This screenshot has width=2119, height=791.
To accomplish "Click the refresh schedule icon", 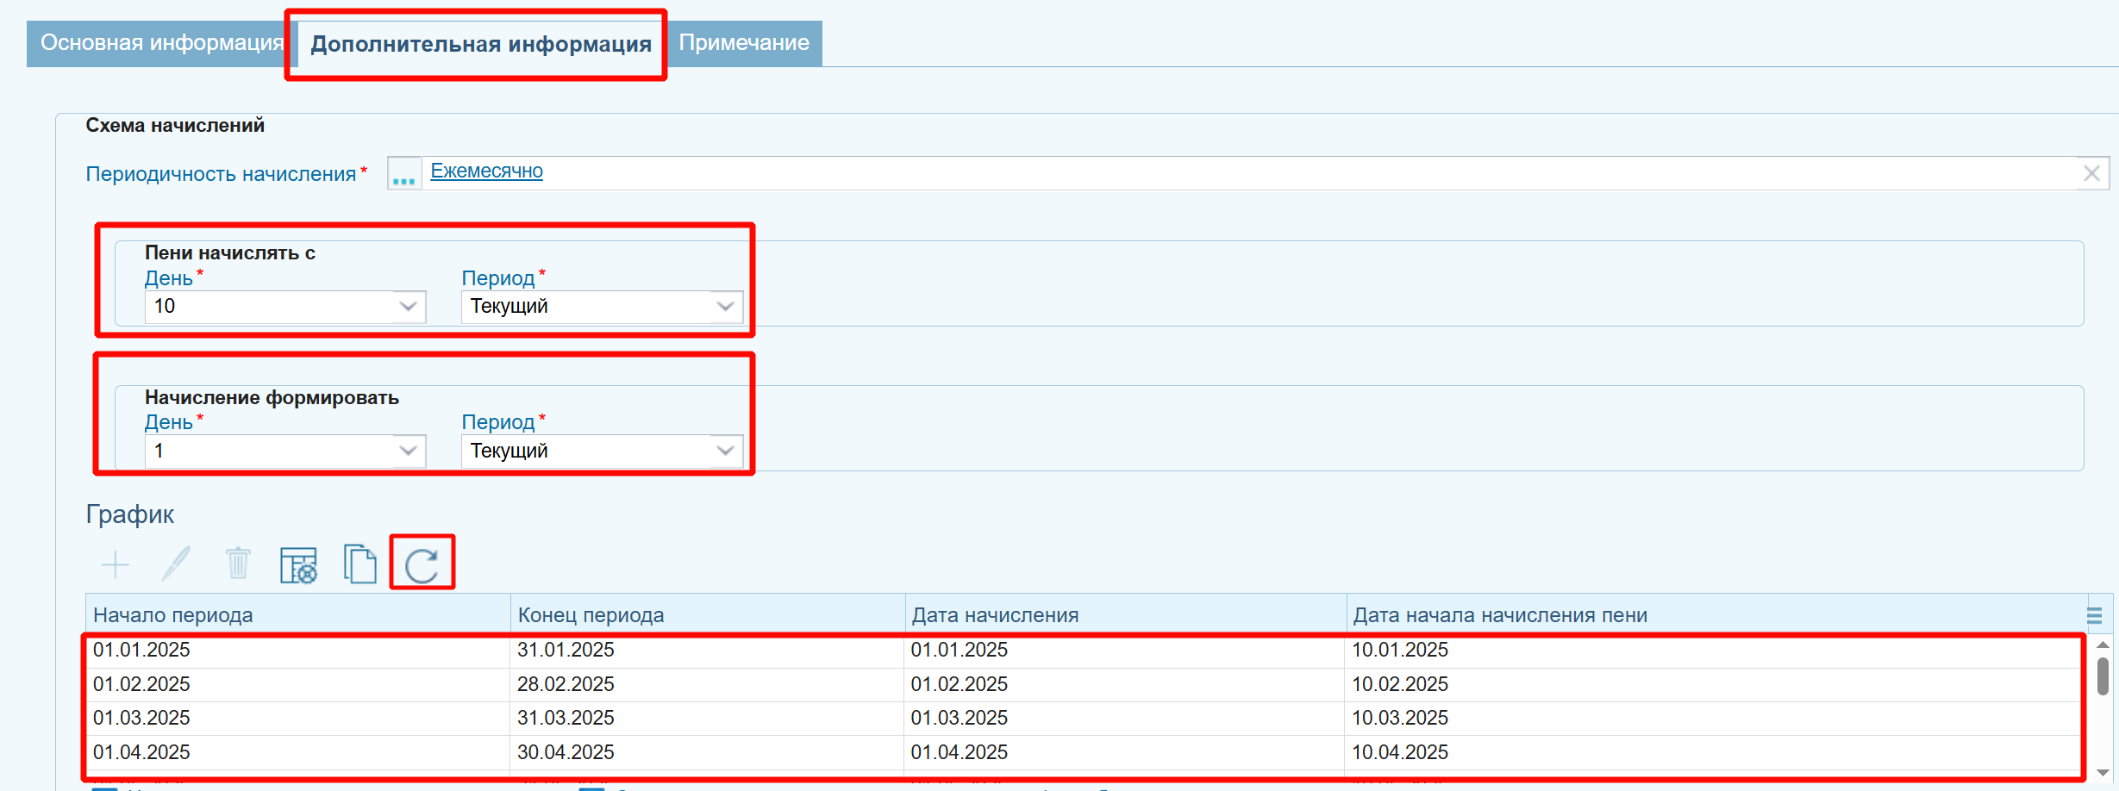I will (x=422, y=564).
